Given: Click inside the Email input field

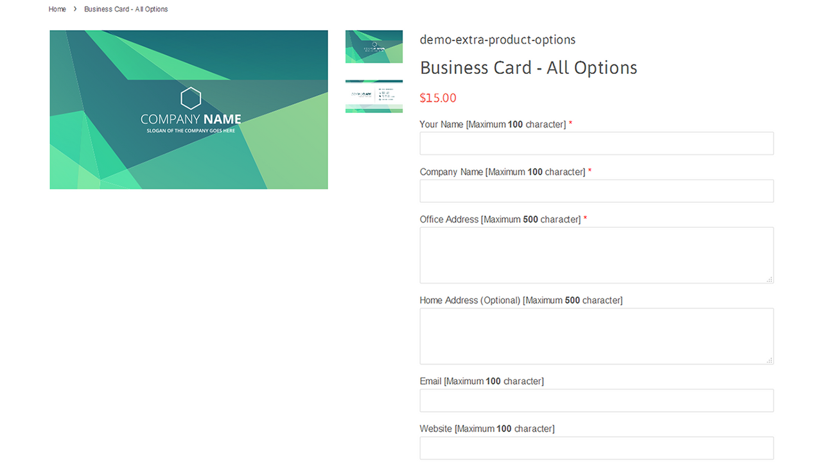Looking at the screenshot, I should pos(596,400).
